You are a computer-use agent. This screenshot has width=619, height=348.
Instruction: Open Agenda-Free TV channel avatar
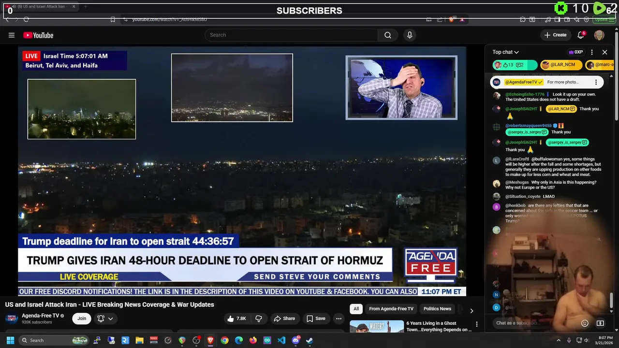click(x=12, y=318)
